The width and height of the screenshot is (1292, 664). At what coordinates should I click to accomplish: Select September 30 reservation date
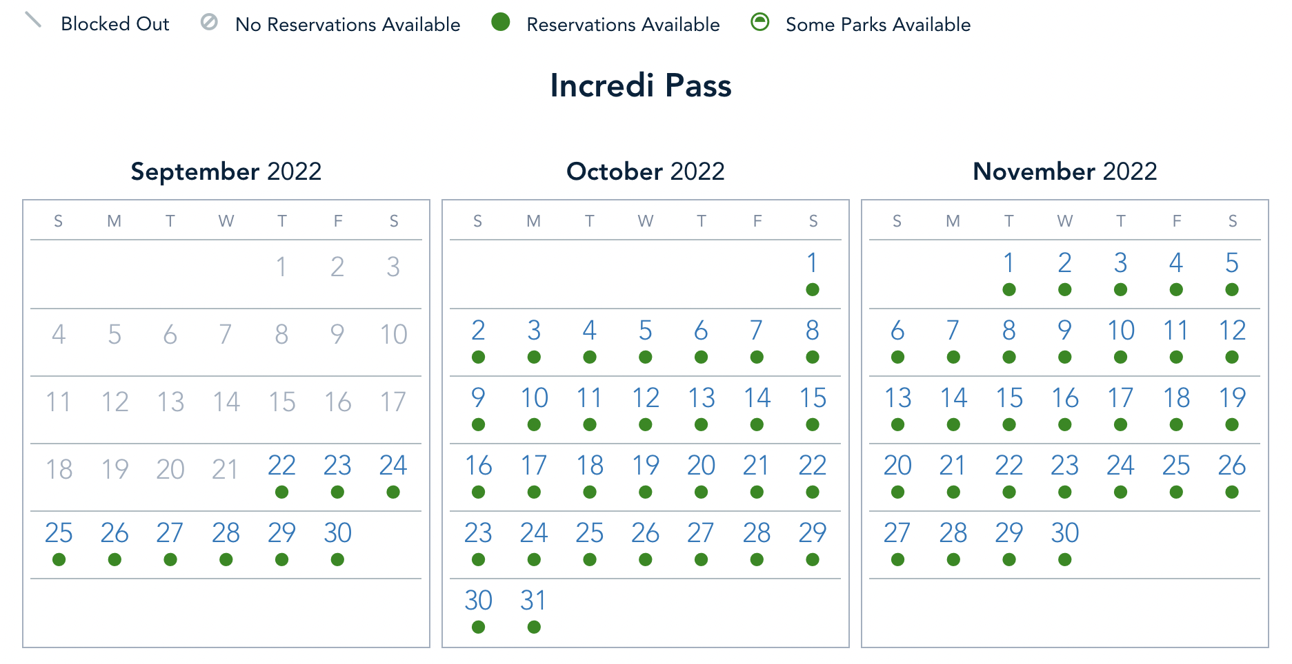click(337, 533)
